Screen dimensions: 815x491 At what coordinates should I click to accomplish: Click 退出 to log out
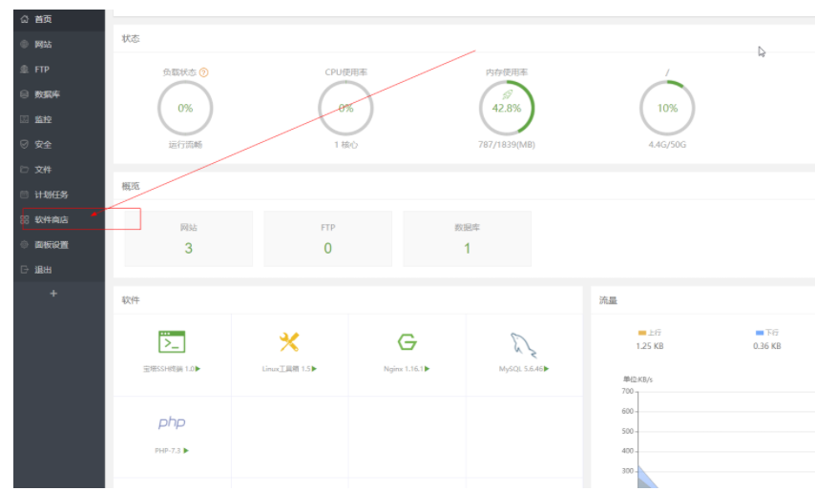[43, 269]
